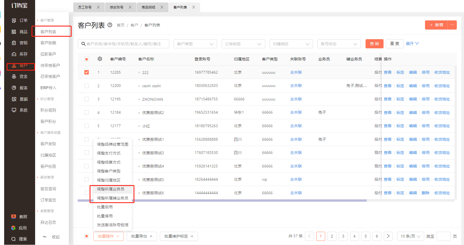
Task: Open the 资金 module icon
Action: (14, 76)
